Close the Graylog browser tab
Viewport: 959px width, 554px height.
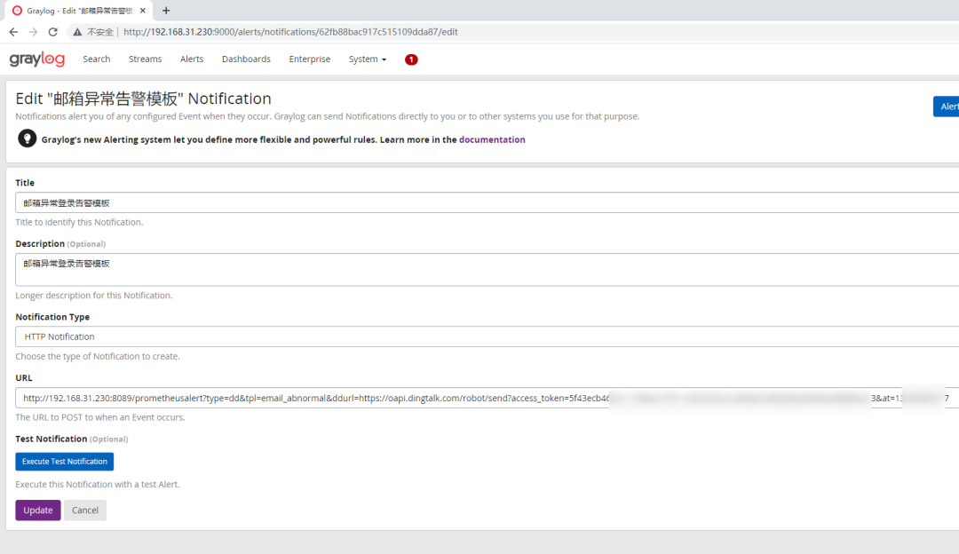[142, 11]
